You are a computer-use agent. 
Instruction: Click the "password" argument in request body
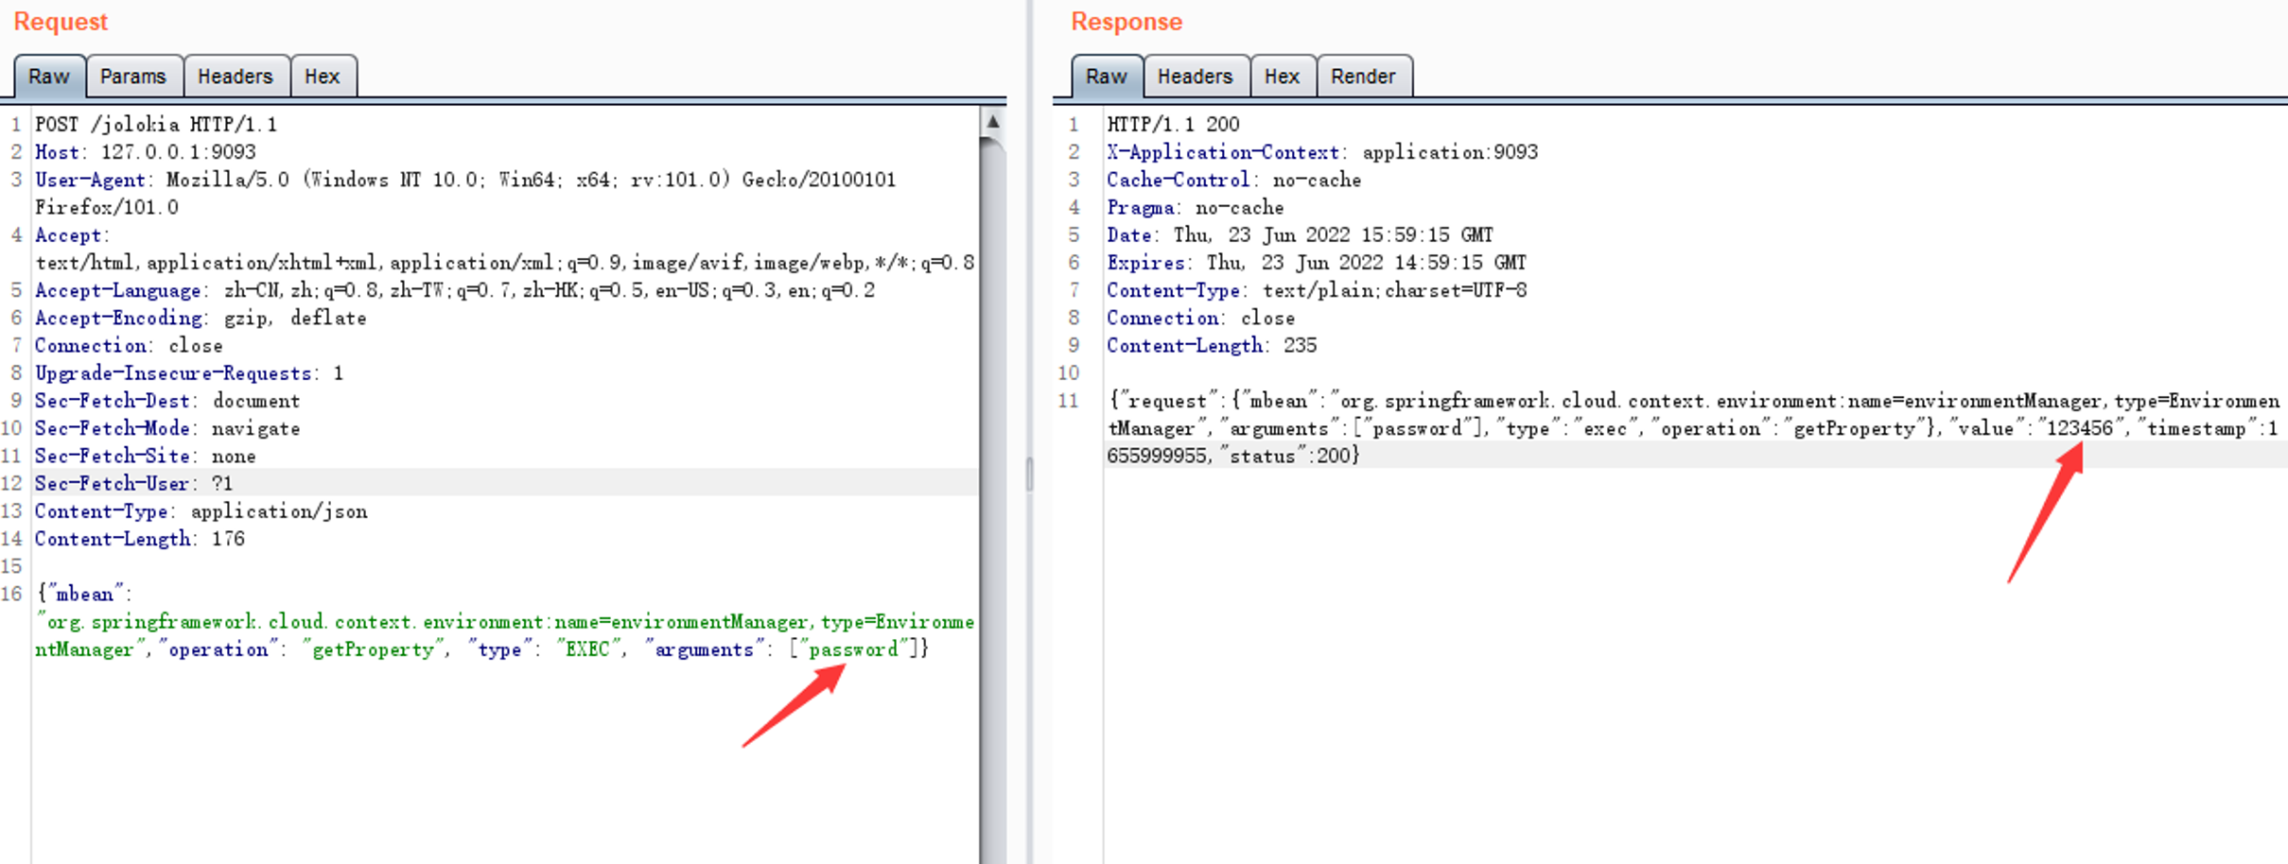(854, 649)
